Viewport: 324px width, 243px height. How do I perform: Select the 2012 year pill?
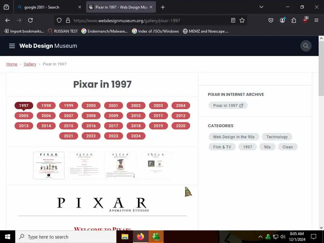point(181,116)
